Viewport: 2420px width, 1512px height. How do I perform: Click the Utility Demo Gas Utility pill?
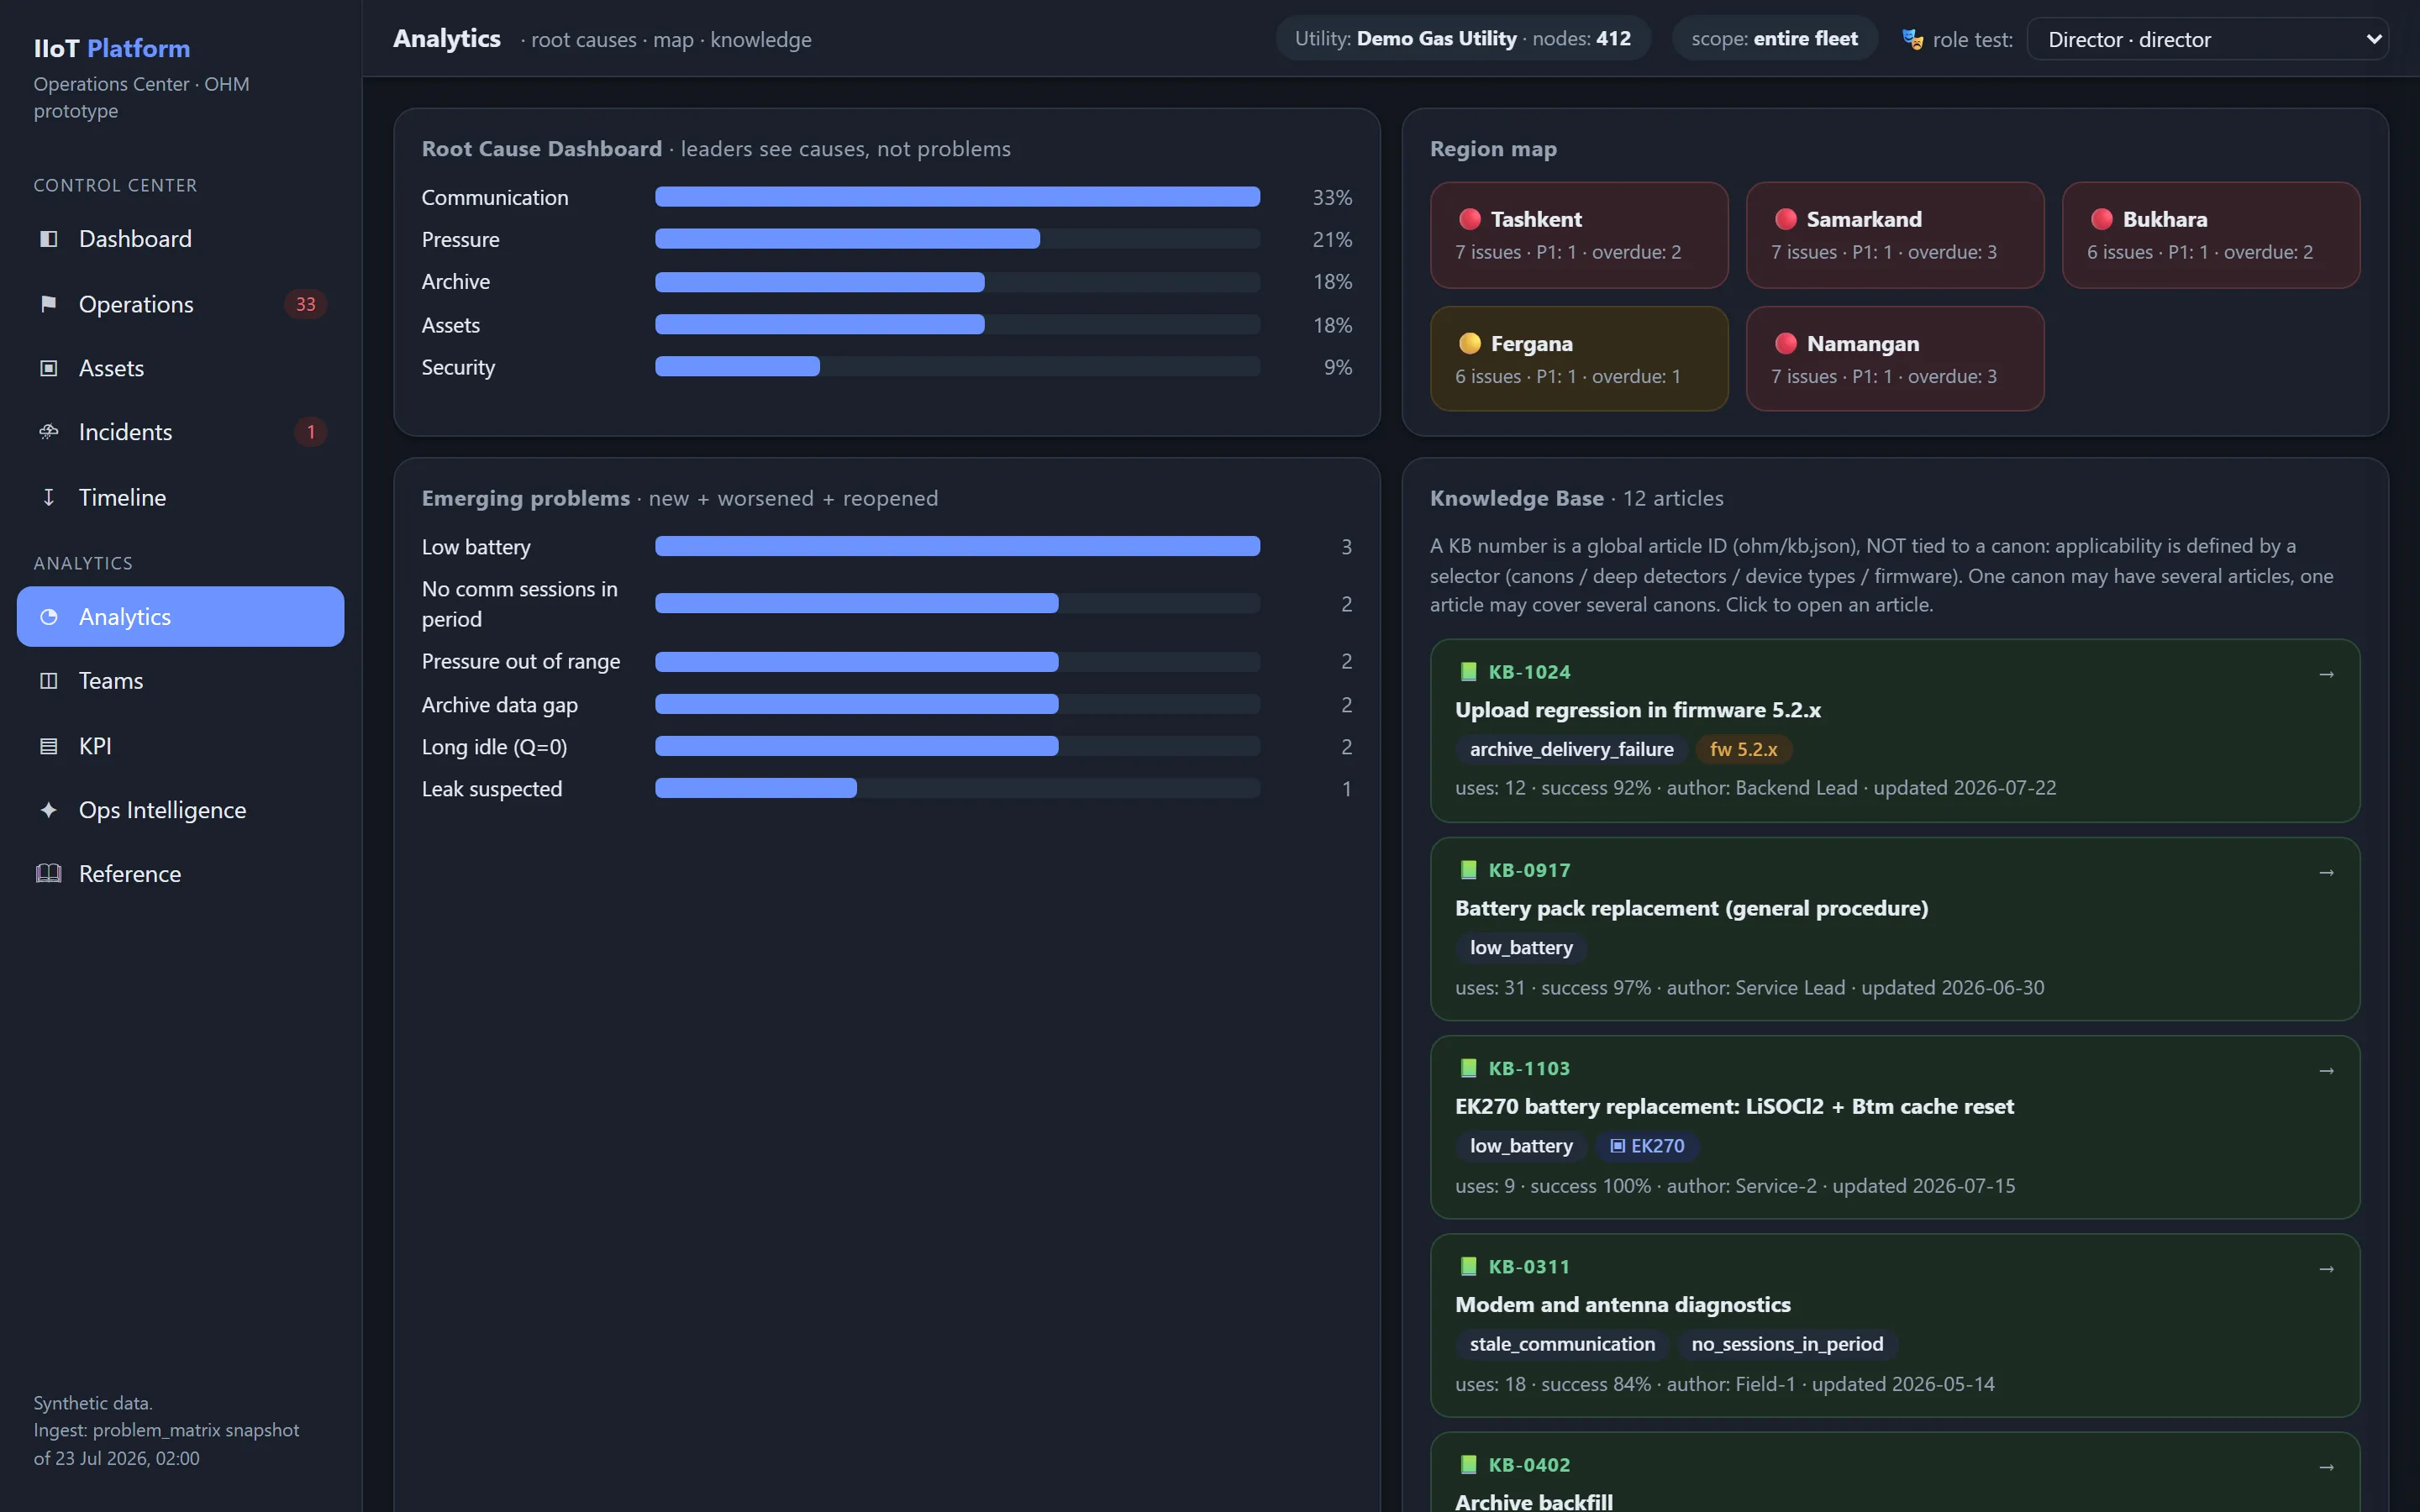(x=1462, y=39)
